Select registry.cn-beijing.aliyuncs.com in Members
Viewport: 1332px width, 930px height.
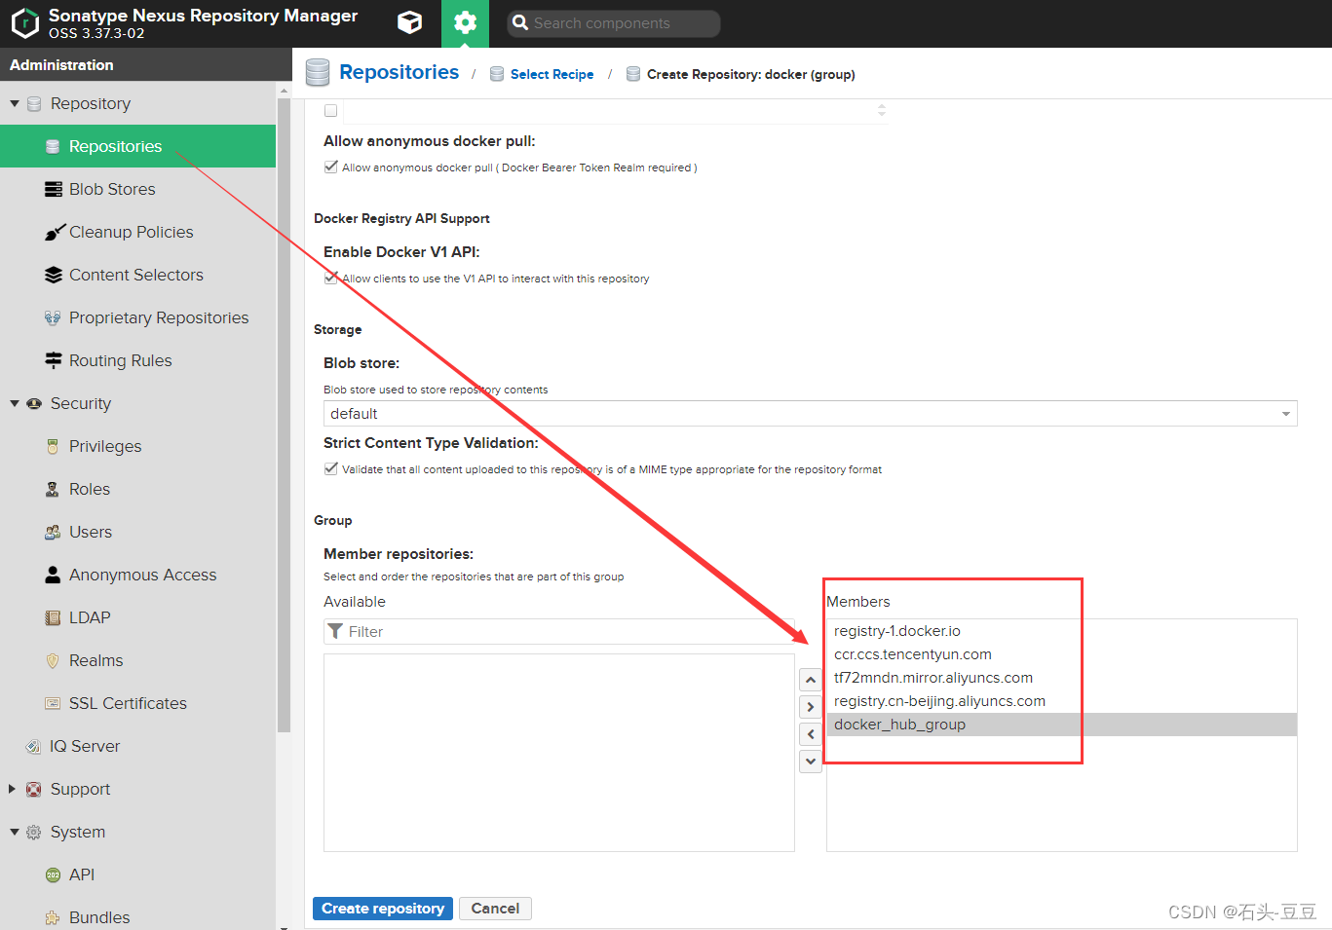[1061, 701]
